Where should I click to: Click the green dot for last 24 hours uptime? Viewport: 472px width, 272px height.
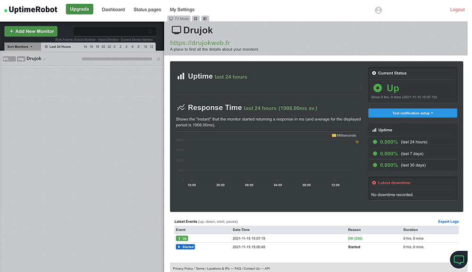[375, 142]
